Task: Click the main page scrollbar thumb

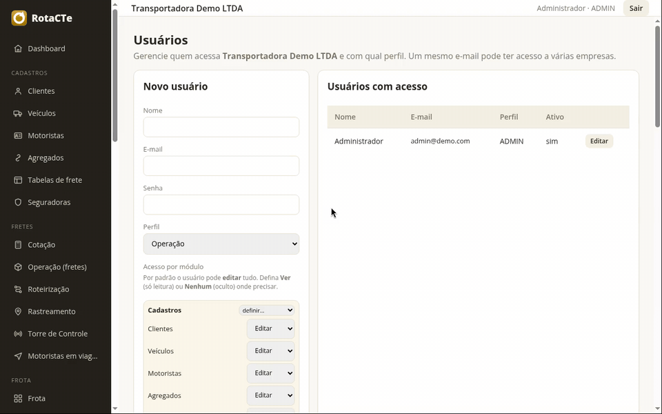Action: (x=657, y=76)
